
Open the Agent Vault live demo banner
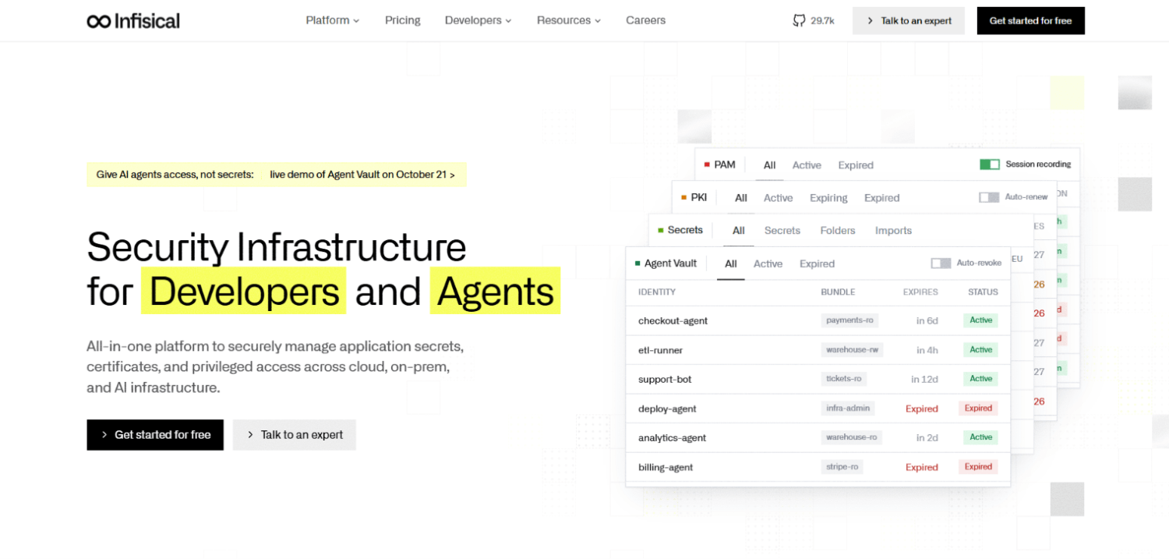(277, 175)
